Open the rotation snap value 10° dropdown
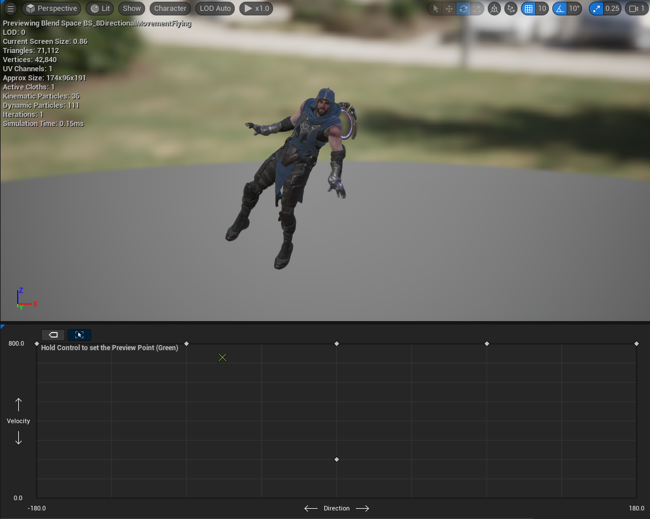The width and height of the screenshot is (650, 519). (574, 9)
